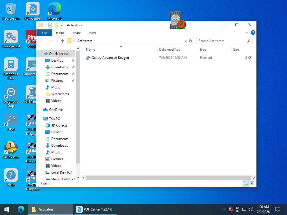
Task: Switch to Activators taskbar button
Action: pyautogui.click(x=50, y=209)
